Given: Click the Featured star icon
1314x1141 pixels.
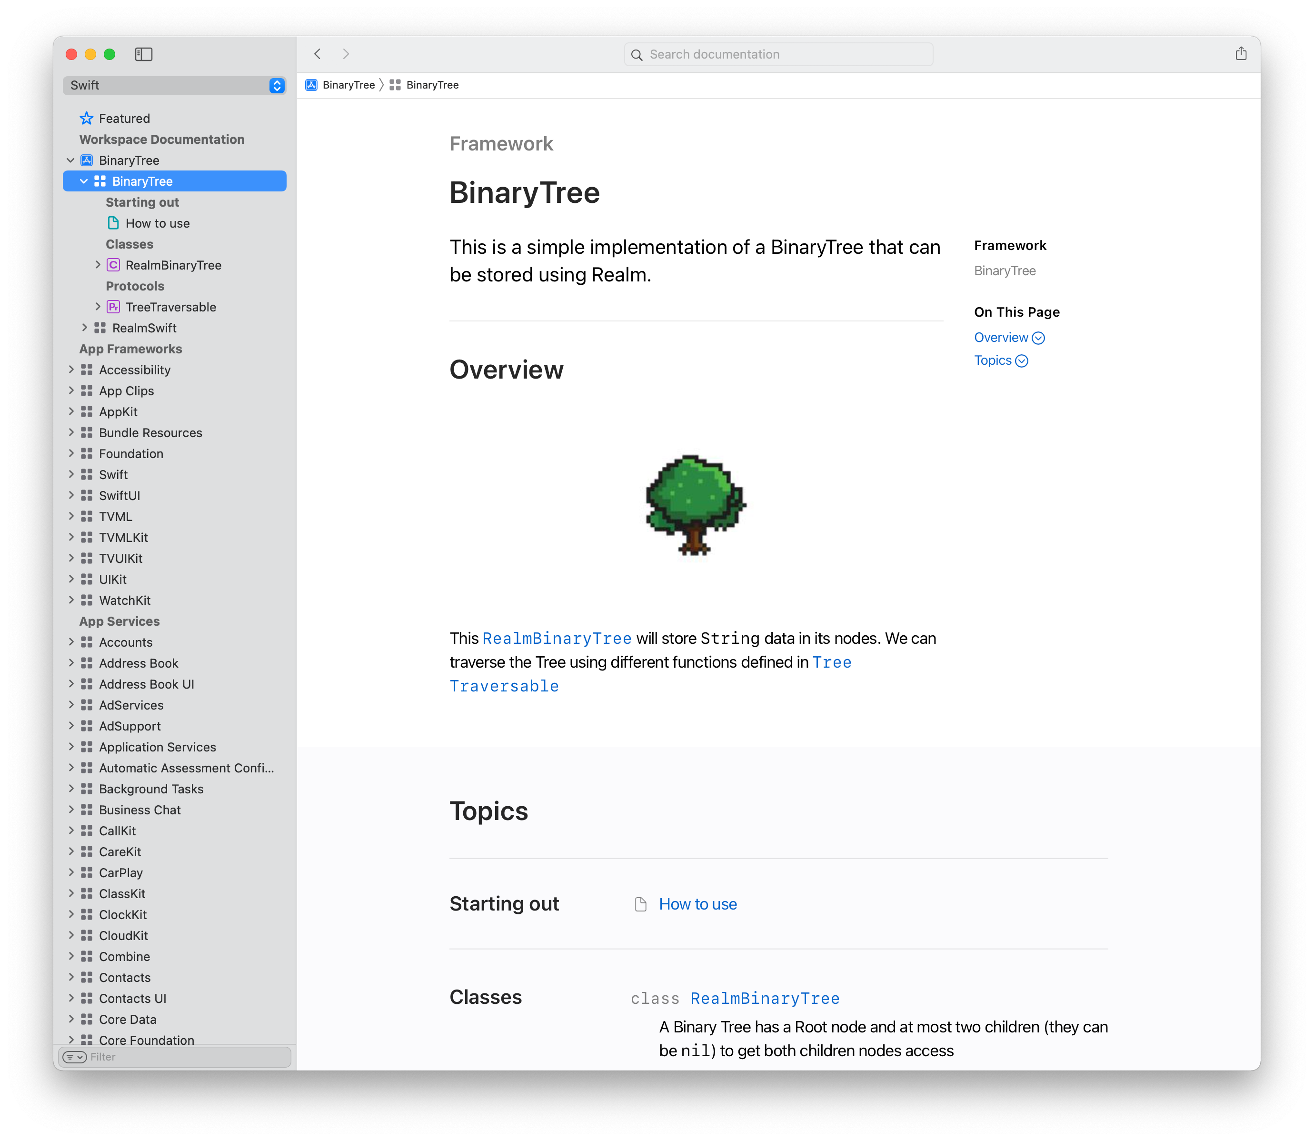Looking at the screenshot, I should 87,119.
